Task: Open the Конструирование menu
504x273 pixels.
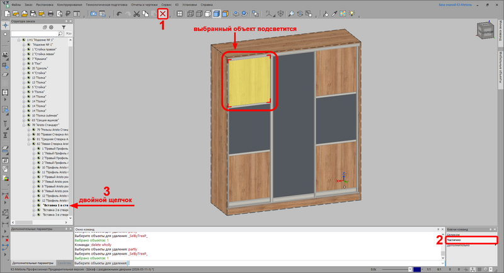Action: pos(70,5)
